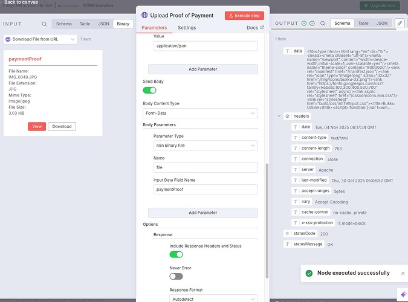
Task: Click the pencil edit output icon
Action: coord(400,23)
